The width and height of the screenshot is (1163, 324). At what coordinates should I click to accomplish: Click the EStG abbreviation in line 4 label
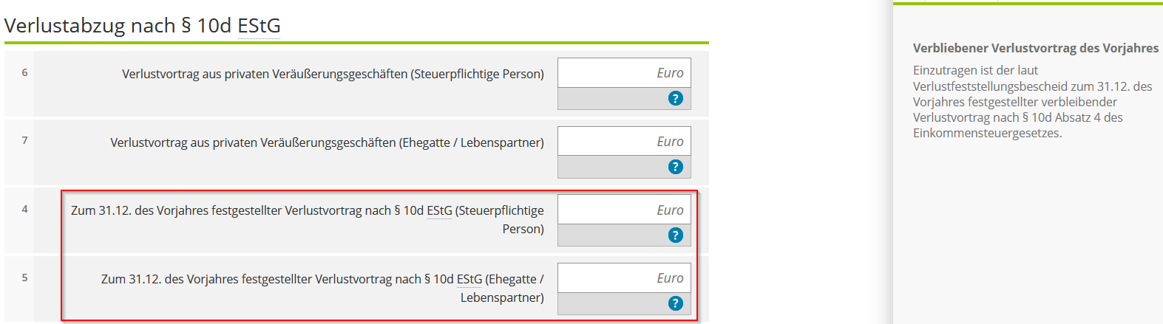click(439, 210)
